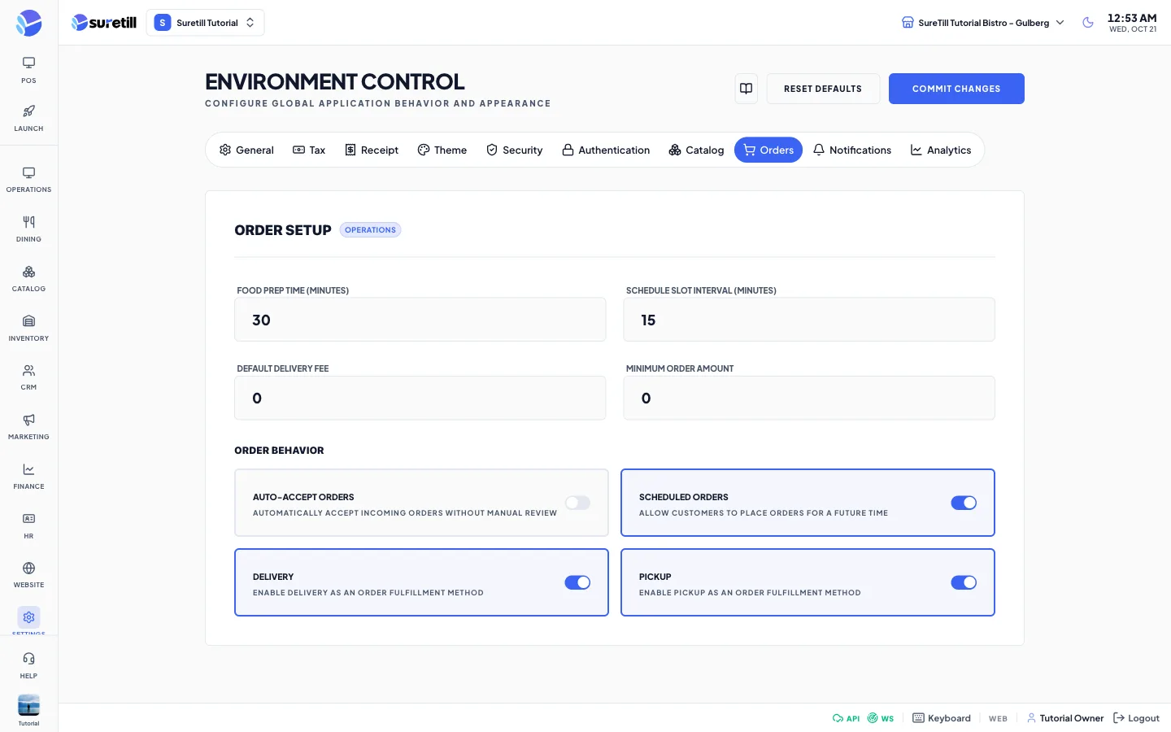Click the Food Prep Time field
1171x732 pixels.
pos(420,320)
